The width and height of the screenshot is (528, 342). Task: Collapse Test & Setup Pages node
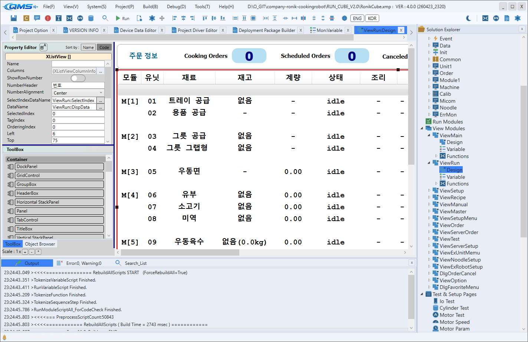click(422, 294)
